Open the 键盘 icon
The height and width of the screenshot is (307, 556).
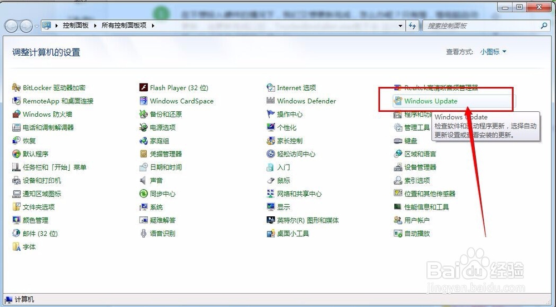pyautogui.click(x=398, y=141)
